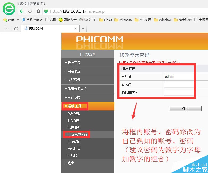208x173 pixels.
Task: Reload the page with refresh icon
Action: pos(30,11)
